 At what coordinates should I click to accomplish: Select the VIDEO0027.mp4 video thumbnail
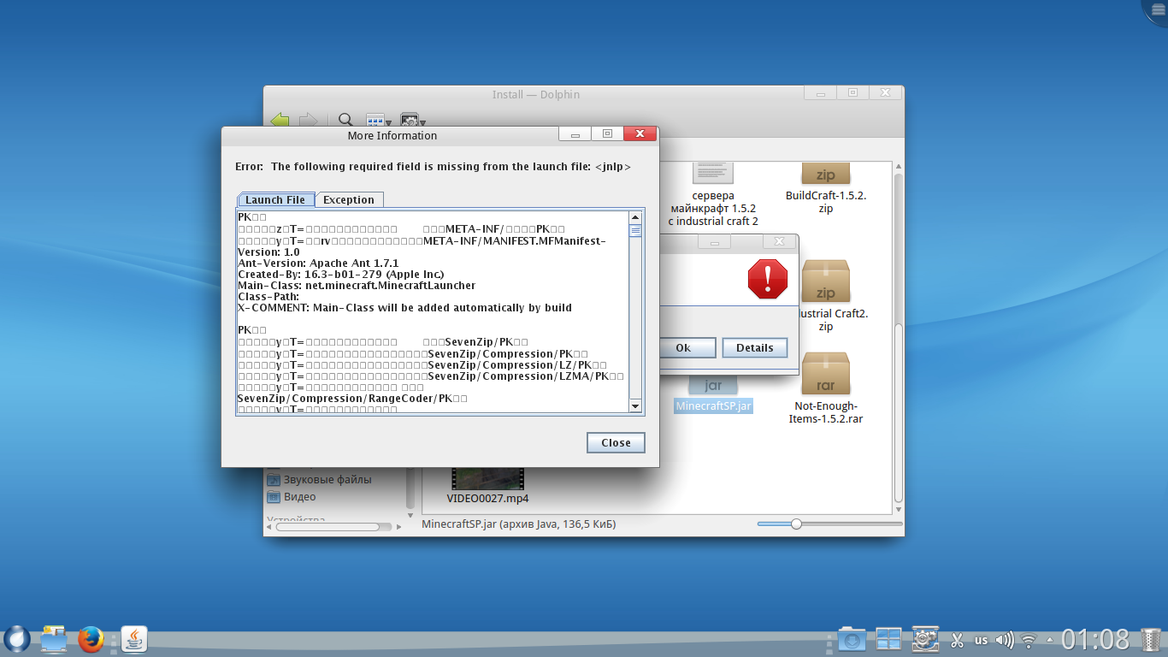pyautogui.click(x=487, y=478)
